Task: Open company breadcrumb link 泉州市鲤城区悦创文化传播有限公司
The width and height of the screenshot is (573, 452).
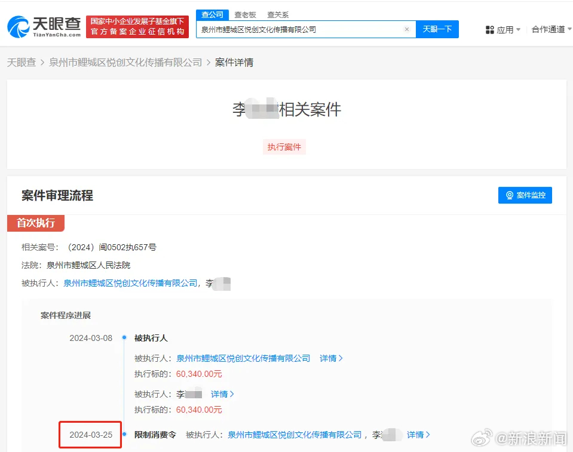Action: click(x=125, y=63)
